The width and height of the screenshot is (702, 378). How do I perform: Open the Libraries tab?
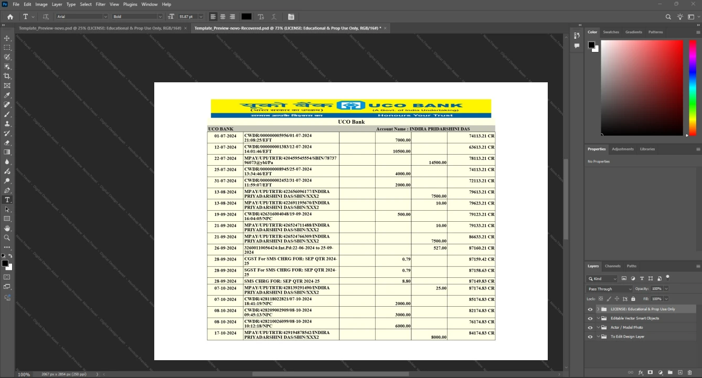tap(647, 149)
